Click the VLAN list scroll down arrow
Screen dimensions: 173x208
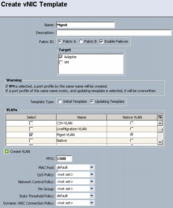pyautogui.click(x=160, y=142)
